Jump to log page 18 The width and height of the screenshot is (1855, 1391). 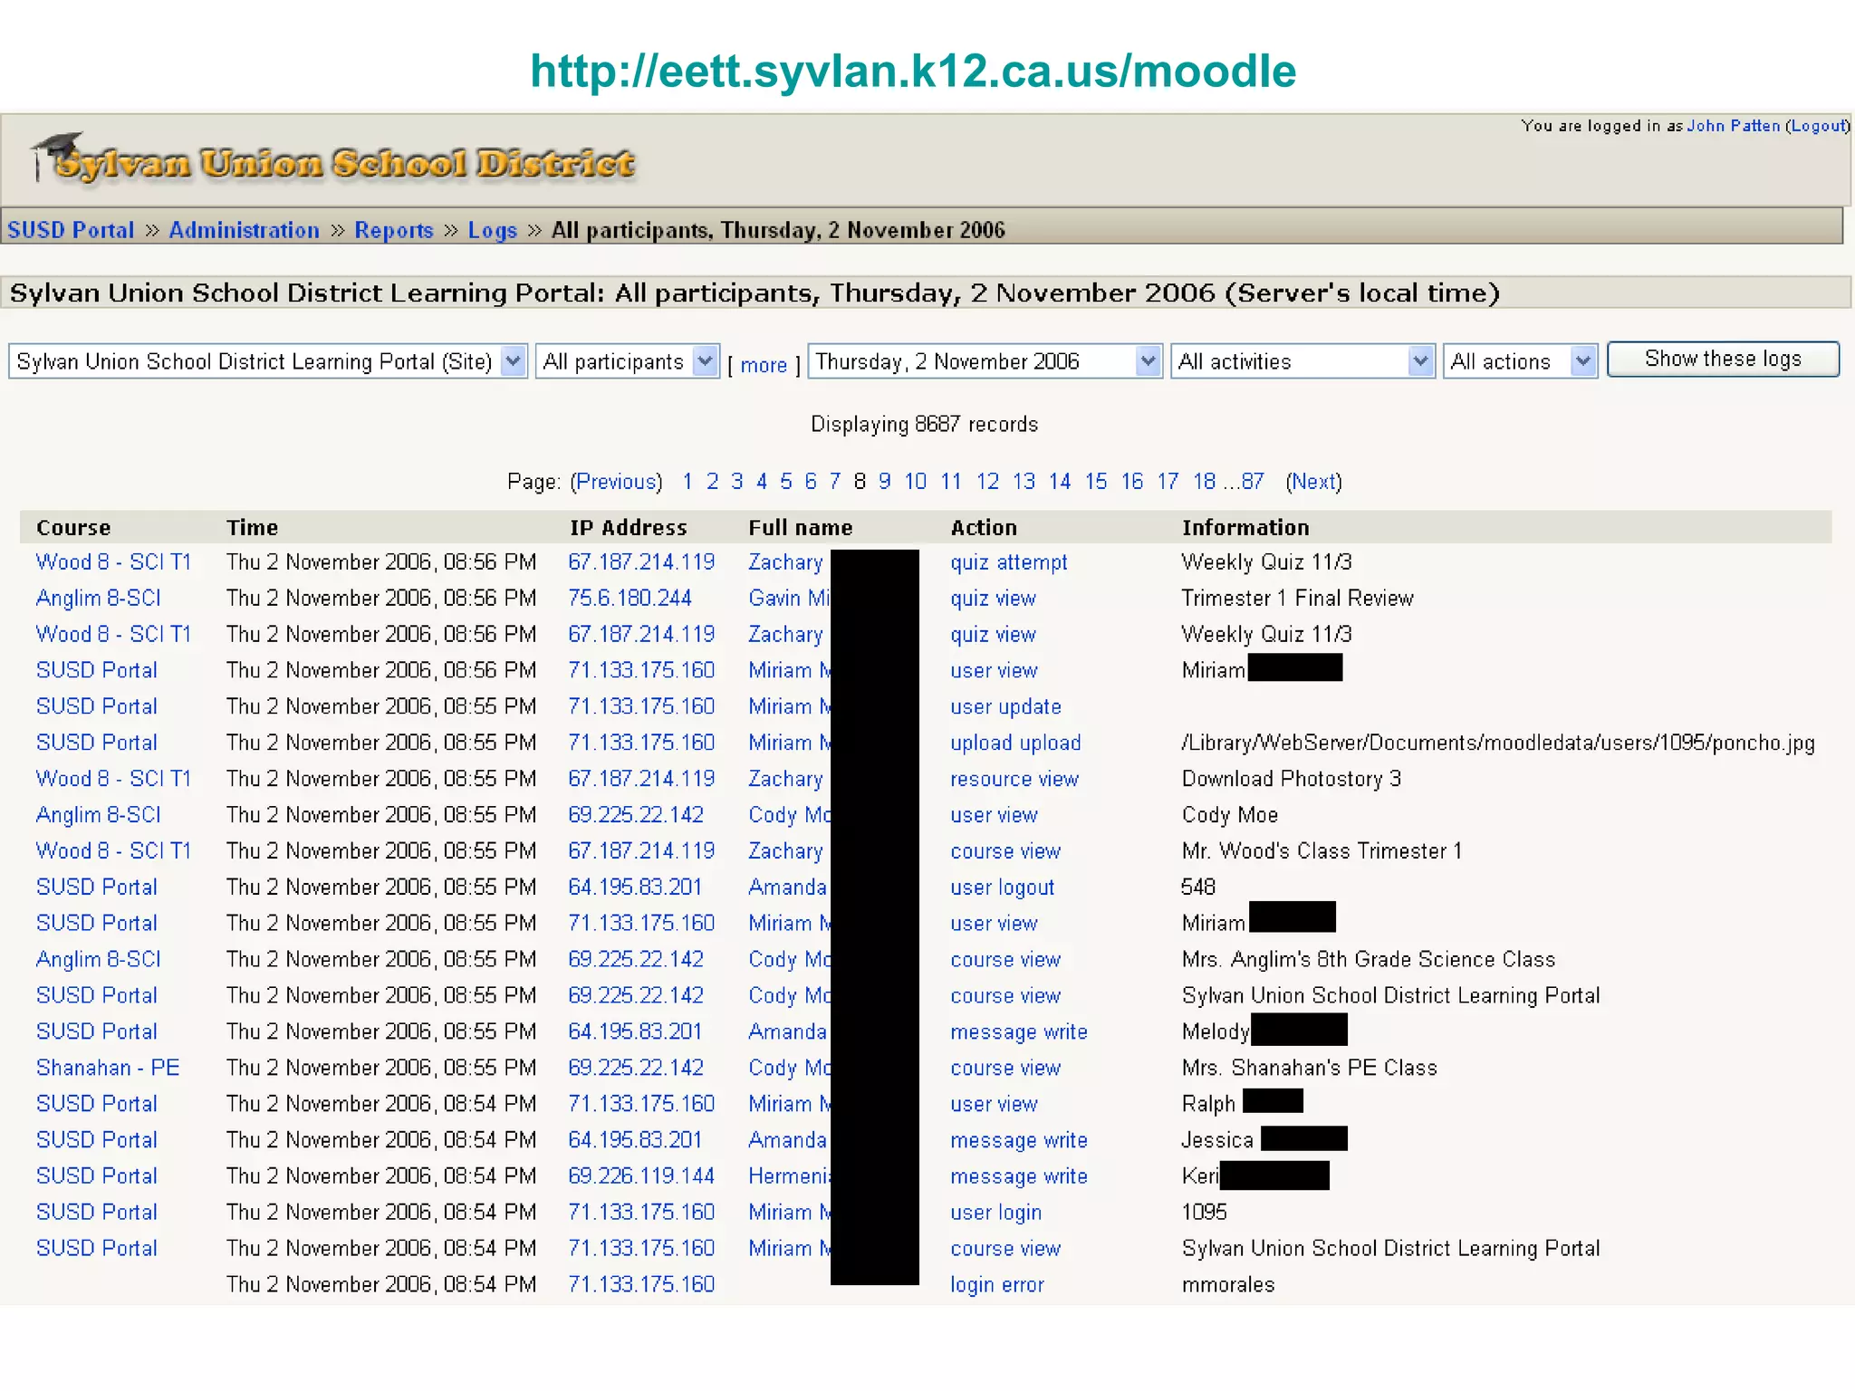[x=1205, y=481]
